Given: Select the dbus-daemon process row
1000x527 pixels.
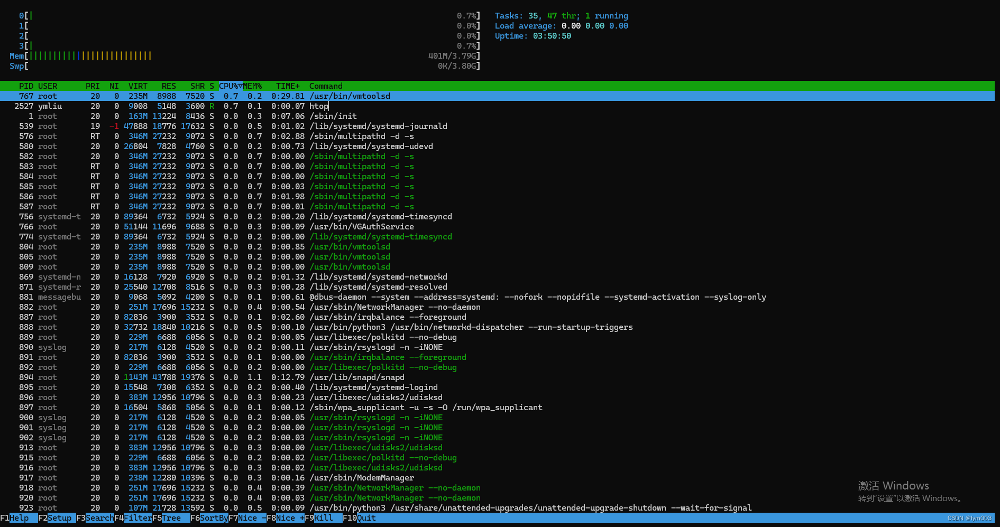Looking at the screenshot, I should click(x=497, y=297).
